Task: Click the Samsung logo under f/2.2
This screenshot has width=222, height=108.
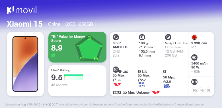Action: [x=141, y=84]
